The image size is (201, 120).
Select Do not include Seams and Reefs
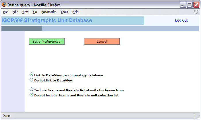click(31, 95)
